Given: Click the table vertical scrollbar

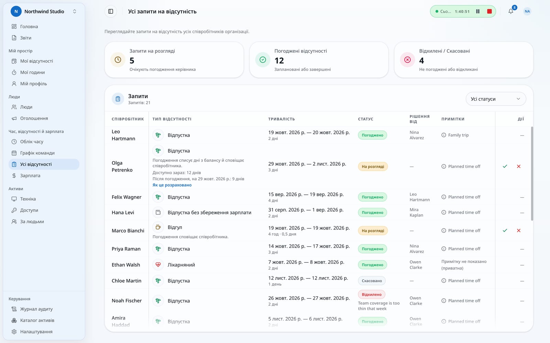Looking at the screenshot, I should click(532, 174).
